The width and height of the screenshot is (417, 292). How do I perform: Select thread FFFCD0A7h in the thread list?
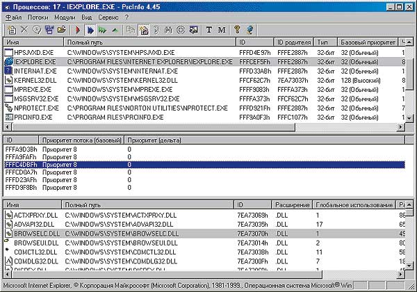(21, 172)
